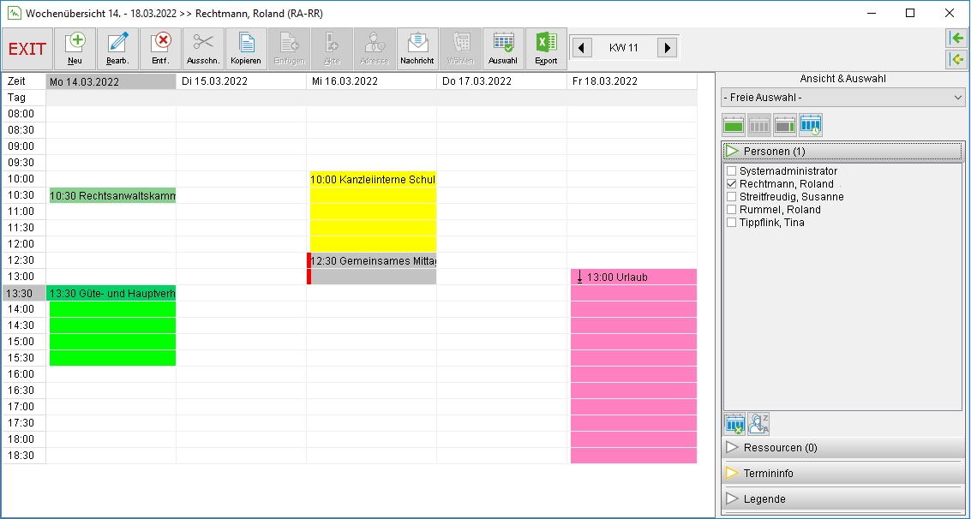Click the Neu new appointment icon
Screen dimensions: 971x519
pyautogui.click(x=75, y=48)
